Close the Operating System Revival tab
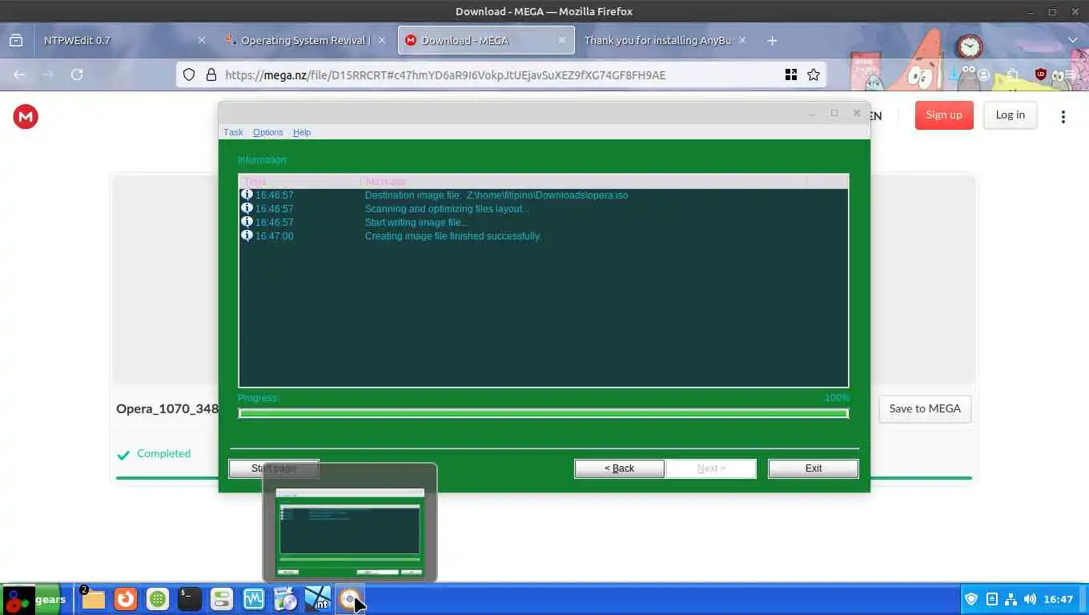Screen dimensions: 1089x615 click(x=381, y=40)
